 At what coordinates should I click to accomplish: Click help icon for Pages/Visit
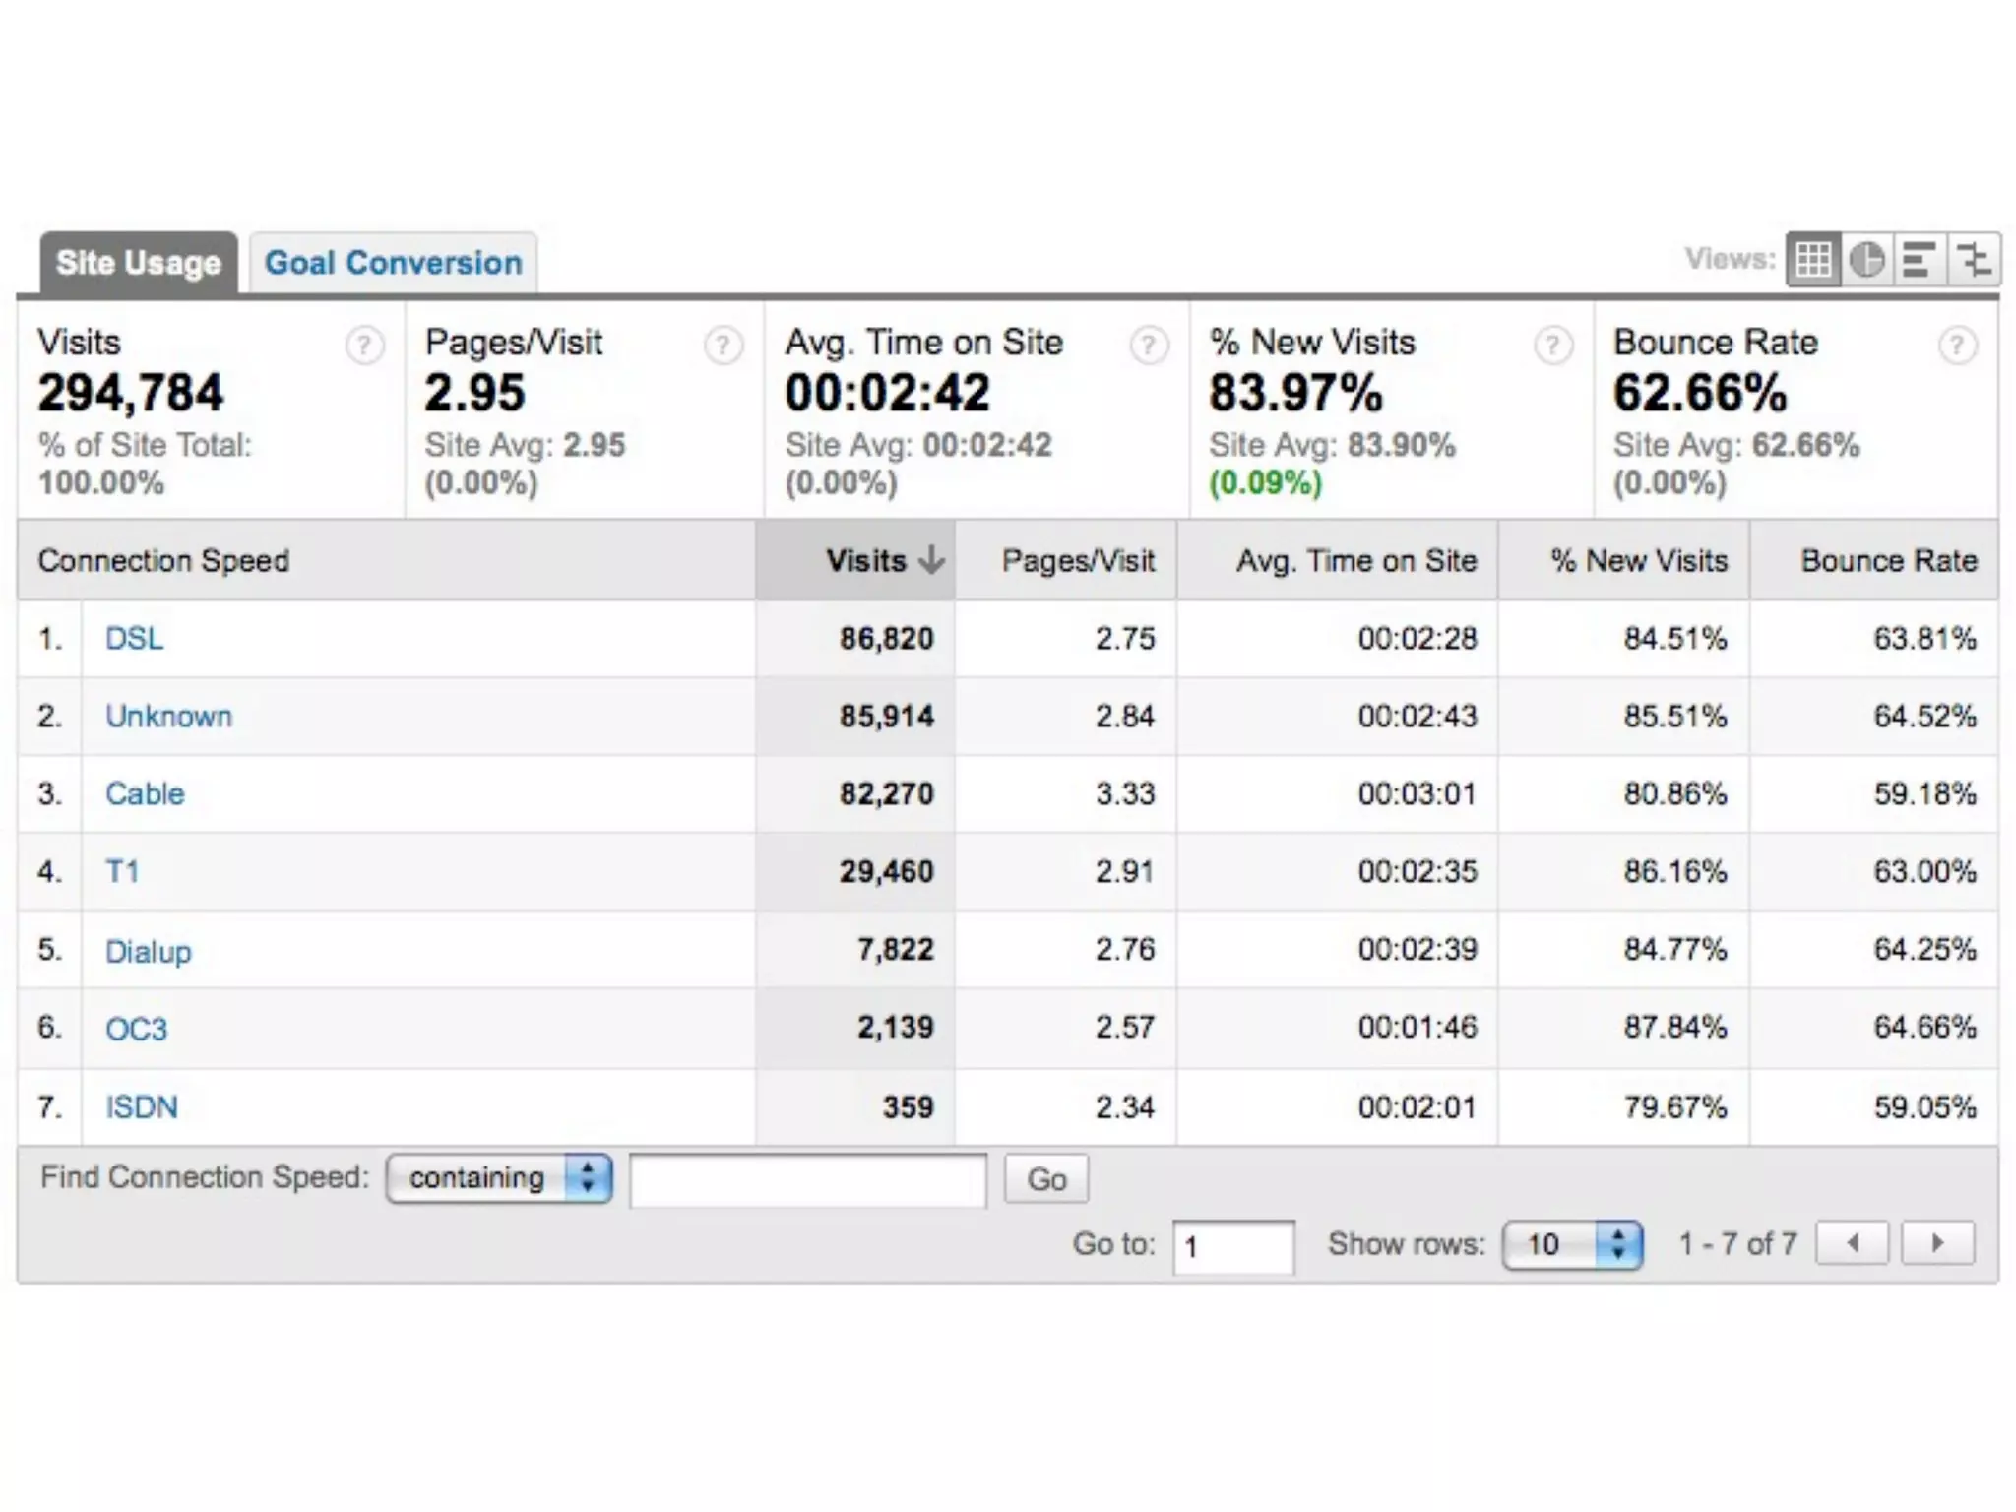point(724,346)
